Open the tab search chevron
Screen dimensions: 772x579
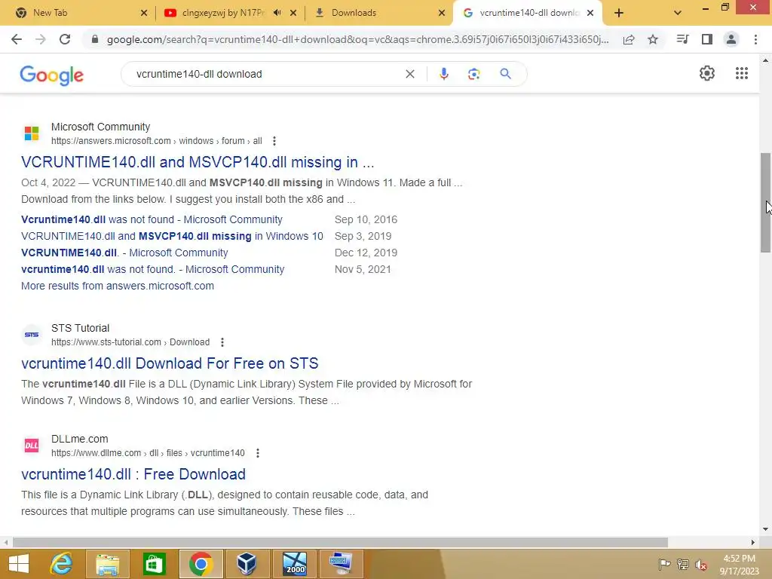[x=678, y=13]
